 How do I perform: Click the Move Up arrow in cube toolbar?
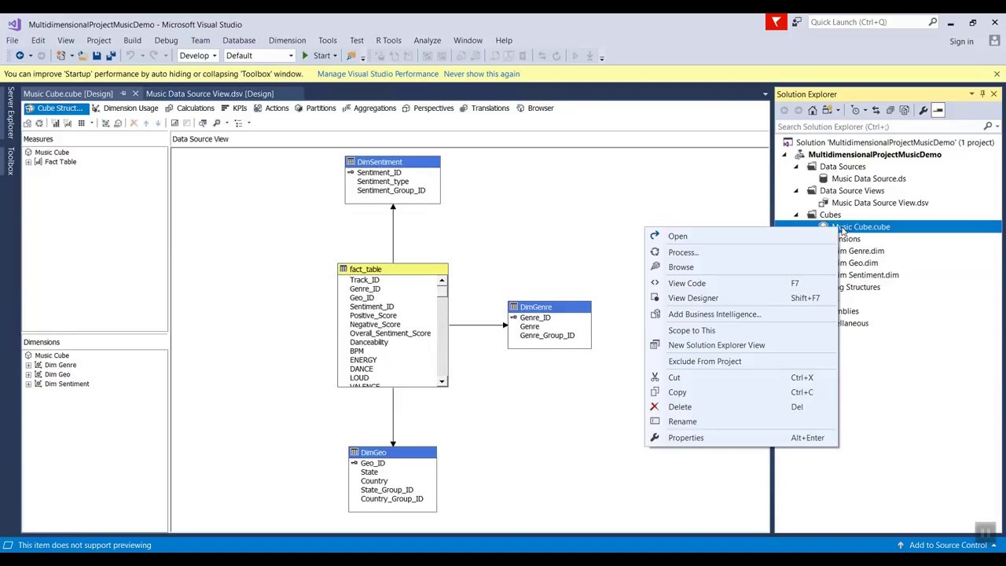click(145, 123)
